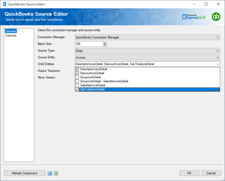Select the General page
This screenshot has height=181, width=225.
pos(11,31)
